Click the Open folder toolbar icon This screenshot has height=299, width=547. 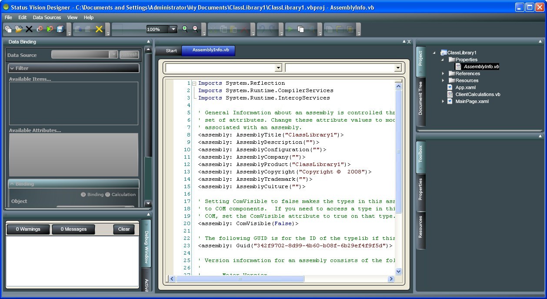[19, 29]
